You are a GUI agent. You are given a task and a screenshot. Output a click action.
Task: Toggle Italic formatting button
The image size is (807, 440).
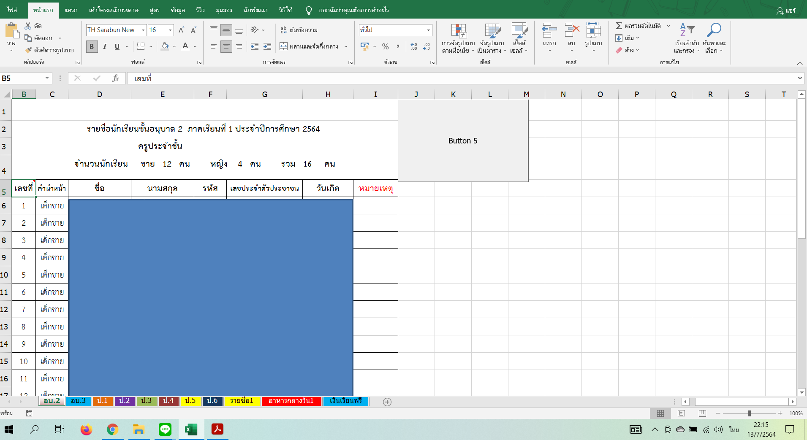105,46
